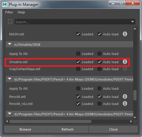This screenshot has height=137, width=142.
Task: Click the search filter icon beside Search field
Action: click(x=10, y=21)
